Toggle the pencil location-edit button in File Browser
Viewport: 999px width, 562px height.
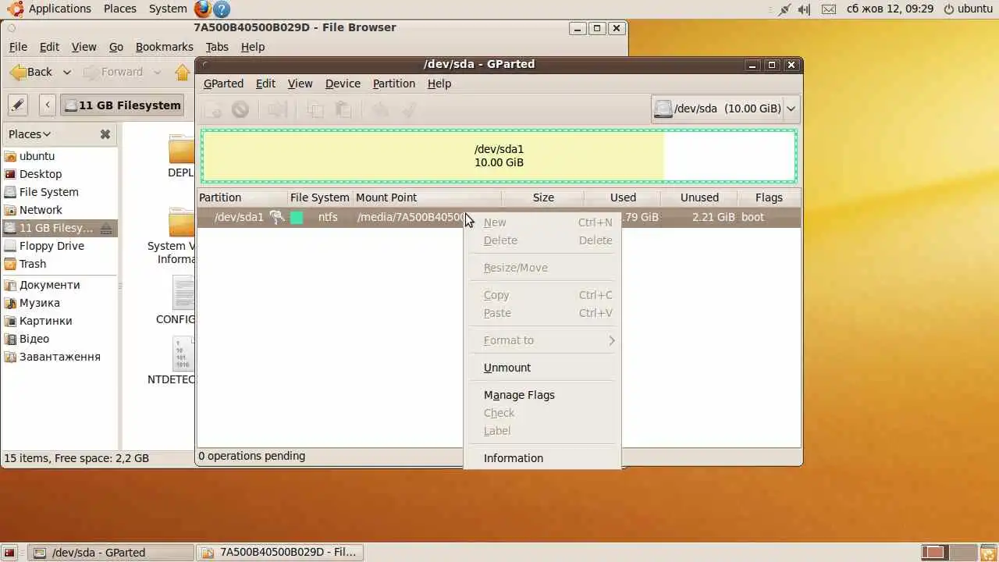click(18, 105)
